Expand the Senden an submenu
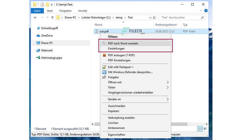Screen dimensions: 242x140 click(x=168, y=99)
